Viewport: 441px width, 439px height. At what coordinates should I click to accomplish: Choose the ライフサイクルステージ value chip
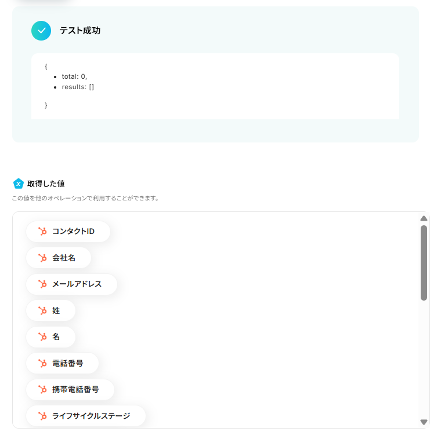[86, 416]
